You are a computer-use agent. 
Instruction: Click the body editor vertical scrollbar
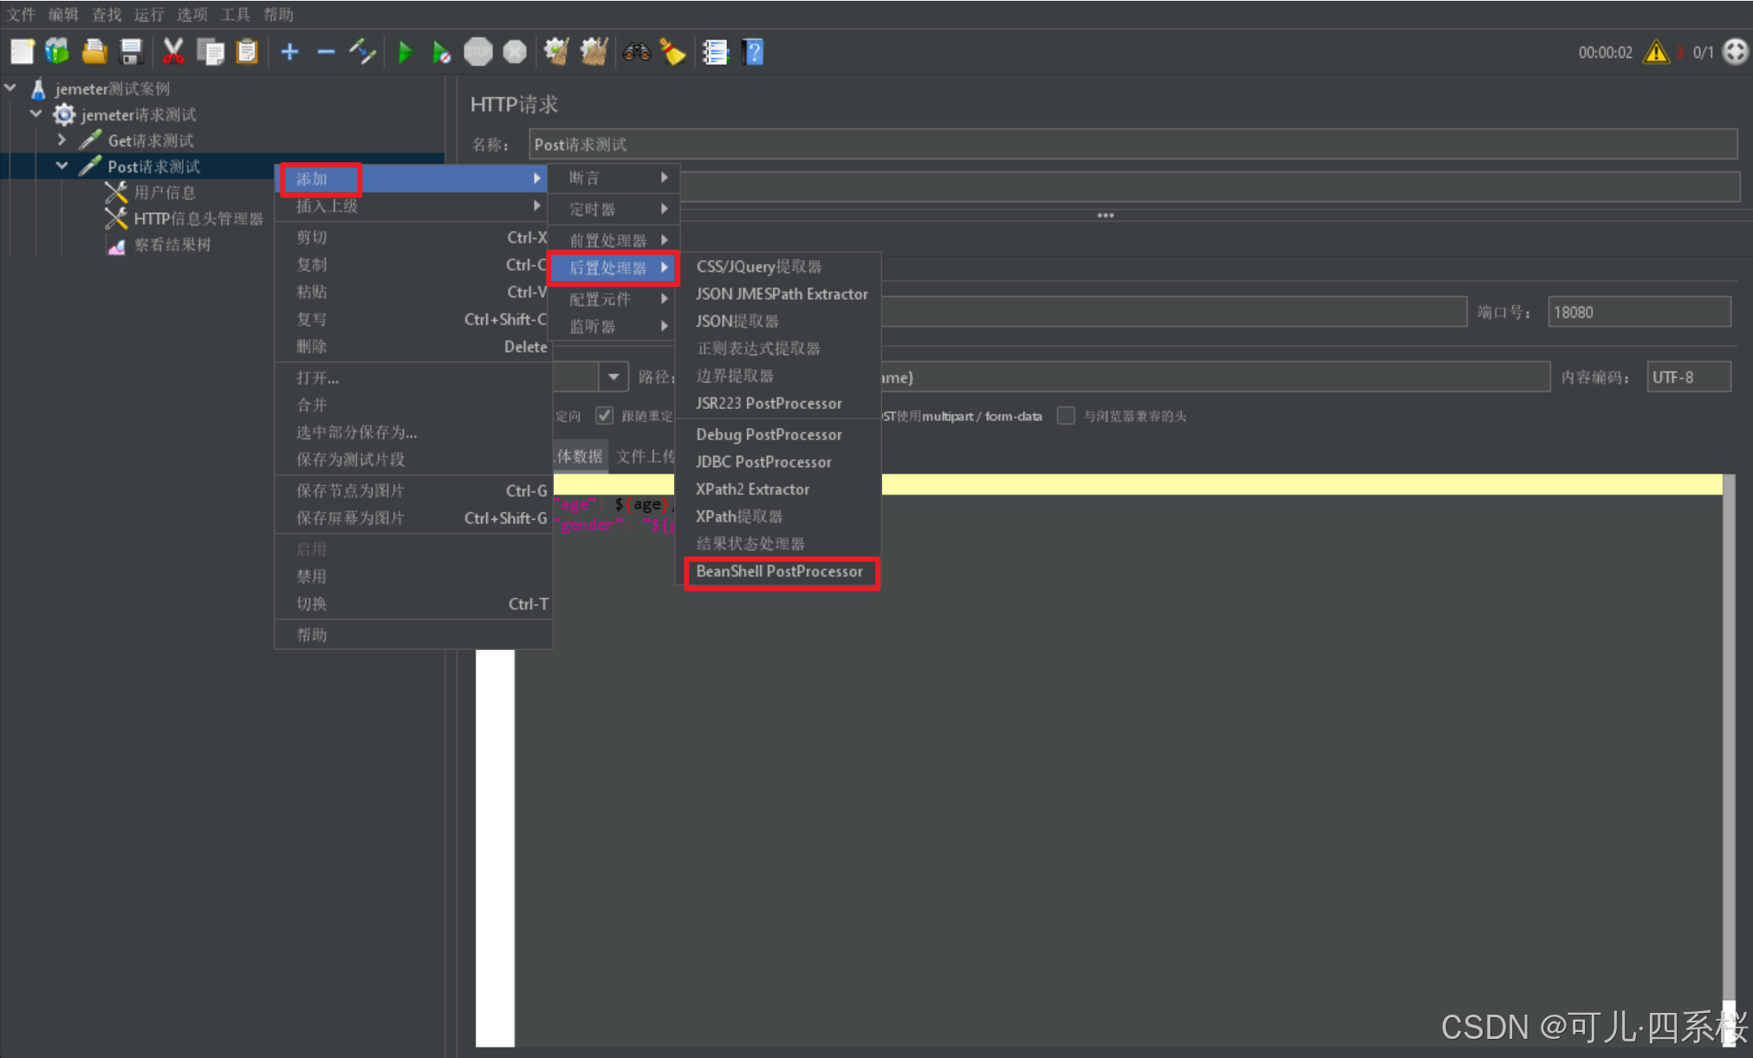click(x=1729, y=737)
